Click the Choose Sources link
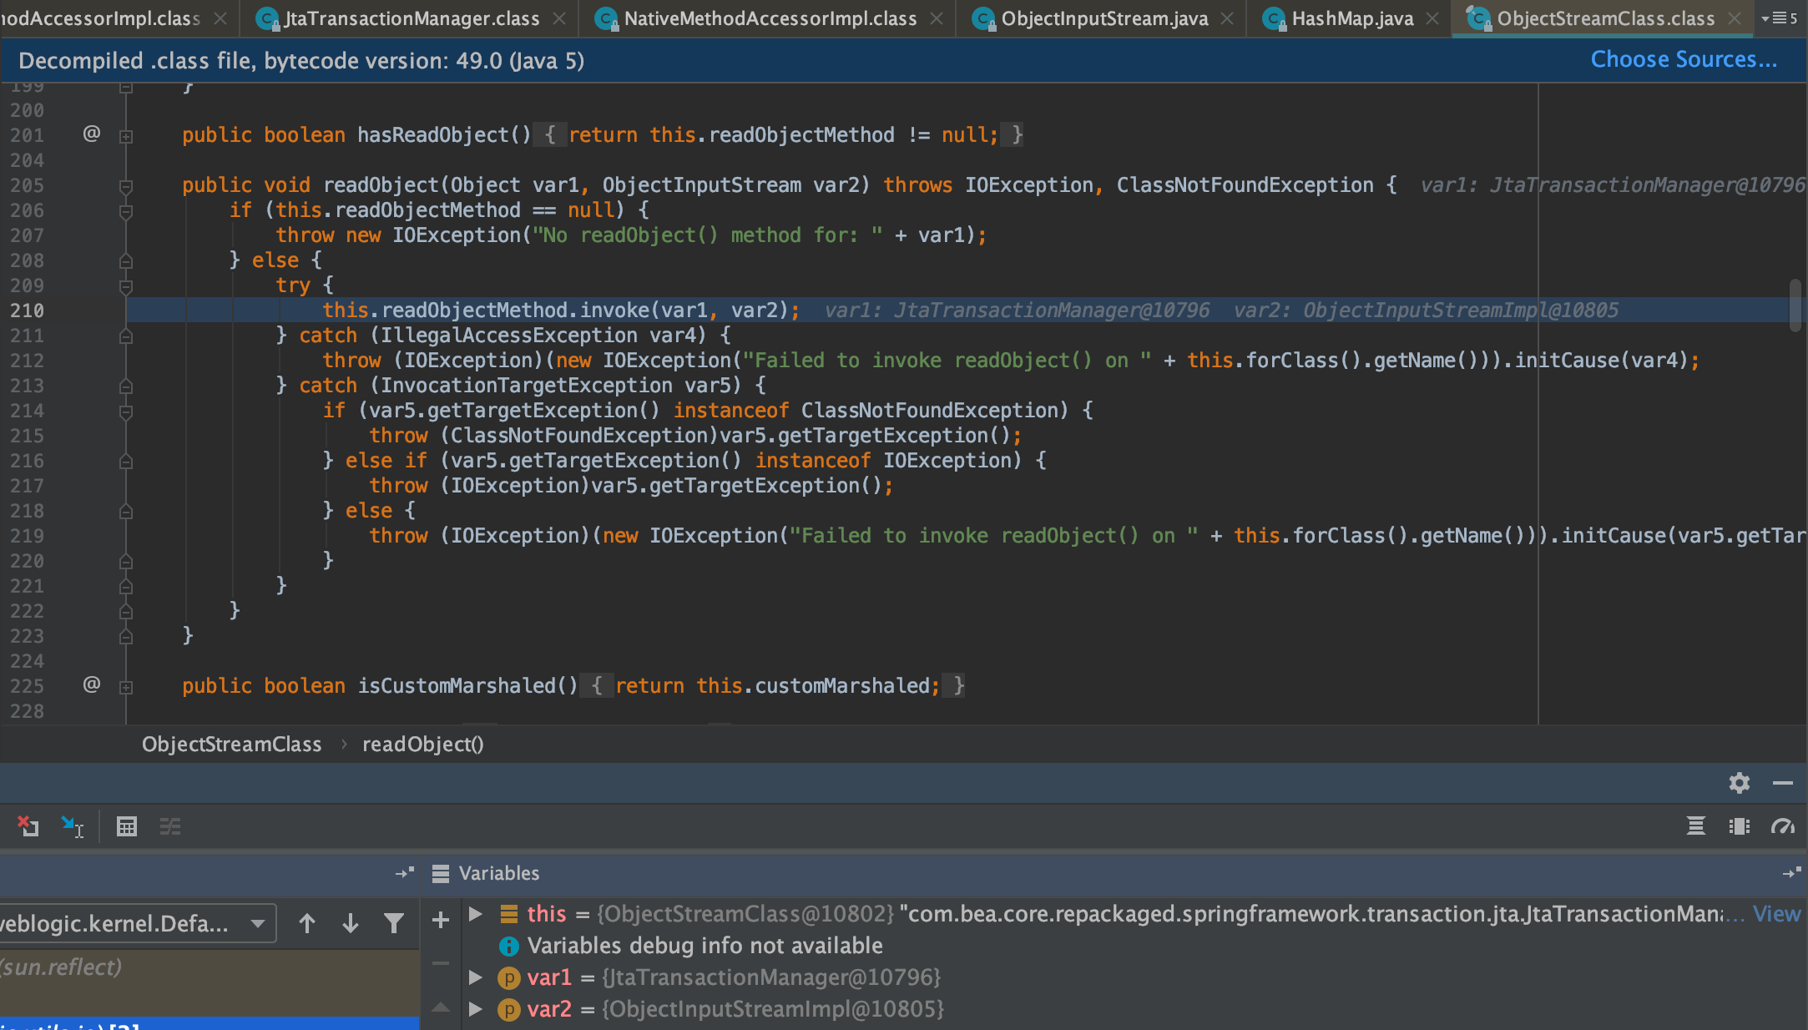Screen dimensions: 1808x1030 coord(1683,60)
